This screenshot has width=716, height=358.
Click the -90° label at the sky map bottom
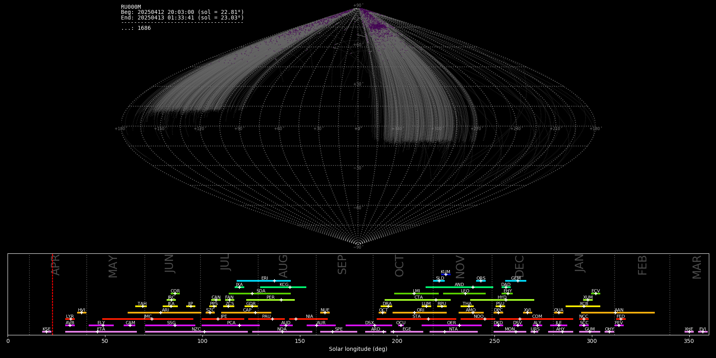click(x=358, y=247)
